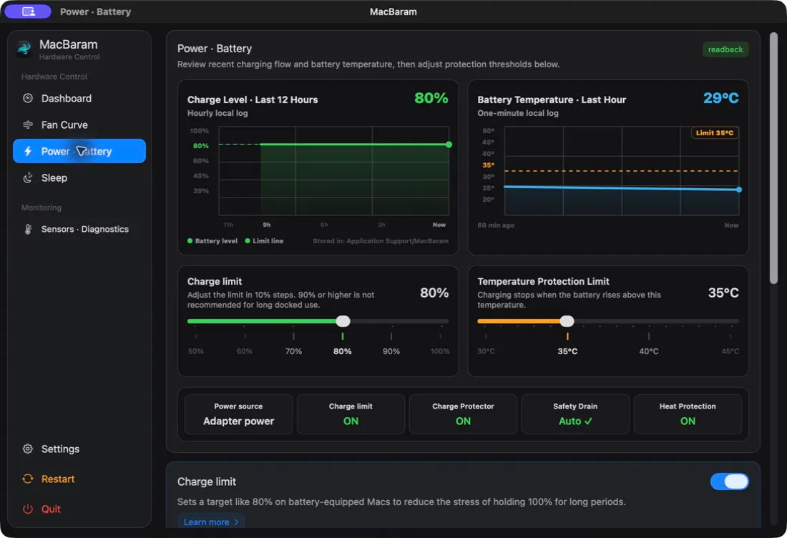787x538 pixels.
Task: Click the 'Stored in: Application Support/MacBaram' text
Action: pos(381,241)
